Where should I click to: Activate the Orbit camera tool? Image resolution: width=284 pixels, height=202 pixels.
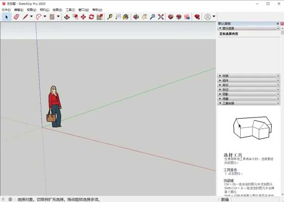point(136,17)
